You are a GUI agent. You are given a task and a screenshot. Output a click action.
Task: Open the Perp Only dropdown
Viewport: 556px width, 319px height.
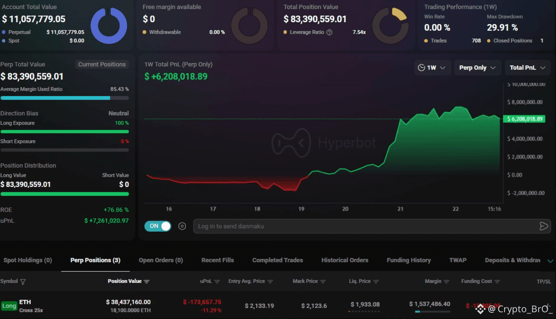pos(477,67)
